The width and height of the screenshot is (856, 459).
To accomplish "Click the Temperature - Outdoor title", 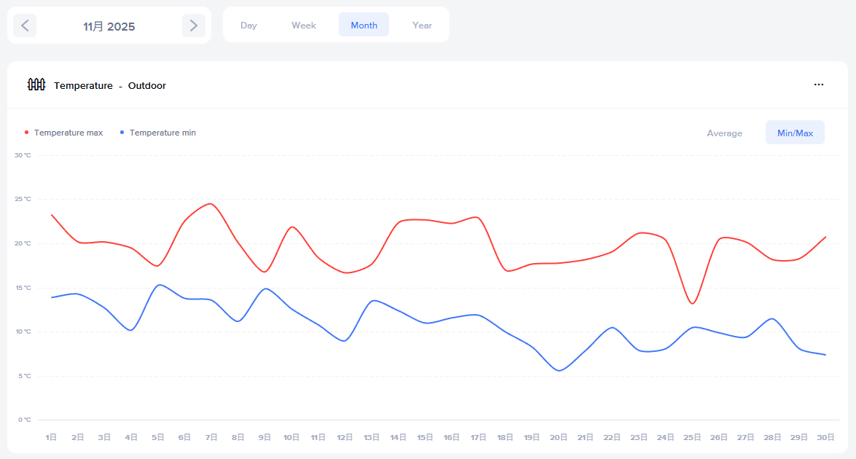I will click(x=110, y=85).
